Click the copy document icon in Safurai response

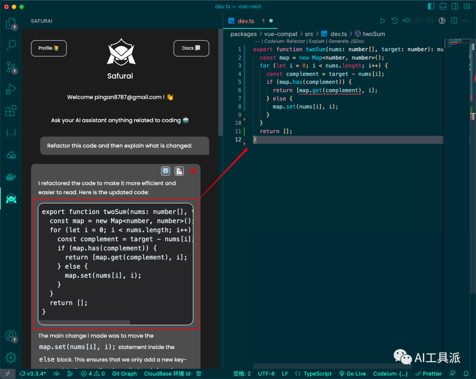pyautogui.click(x=179, y=171)
